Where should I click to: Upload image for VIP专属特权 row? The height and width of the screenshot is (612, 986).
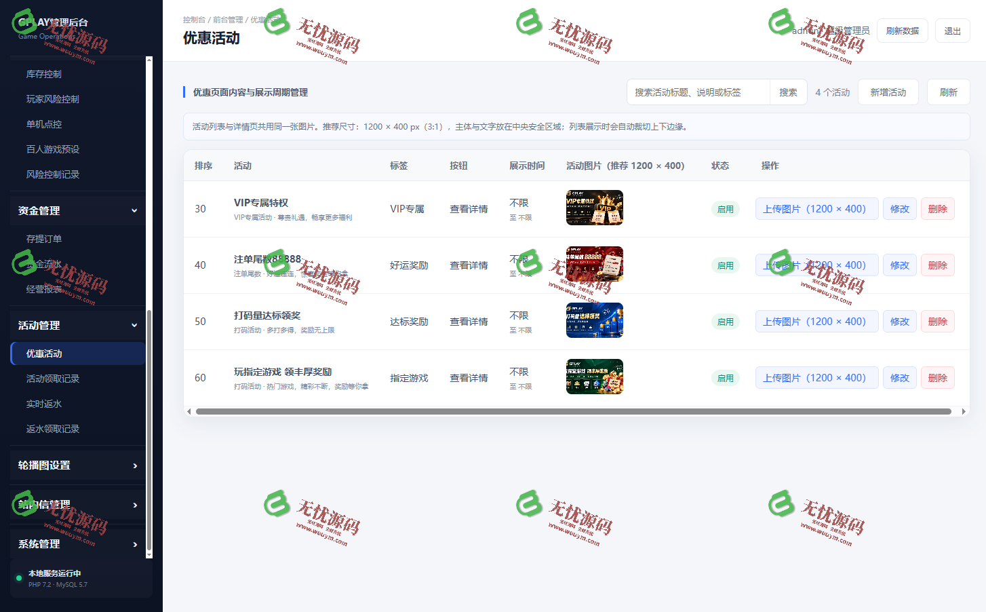click(x=816, y=209)
